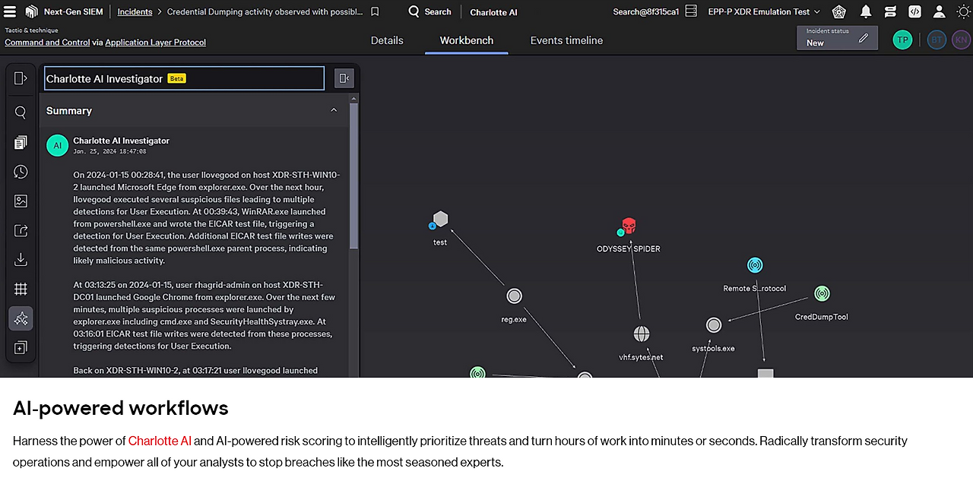Switch to the Details tab
Image resolution: width=973 pixels, height=484 pixels.
(387, 40)
